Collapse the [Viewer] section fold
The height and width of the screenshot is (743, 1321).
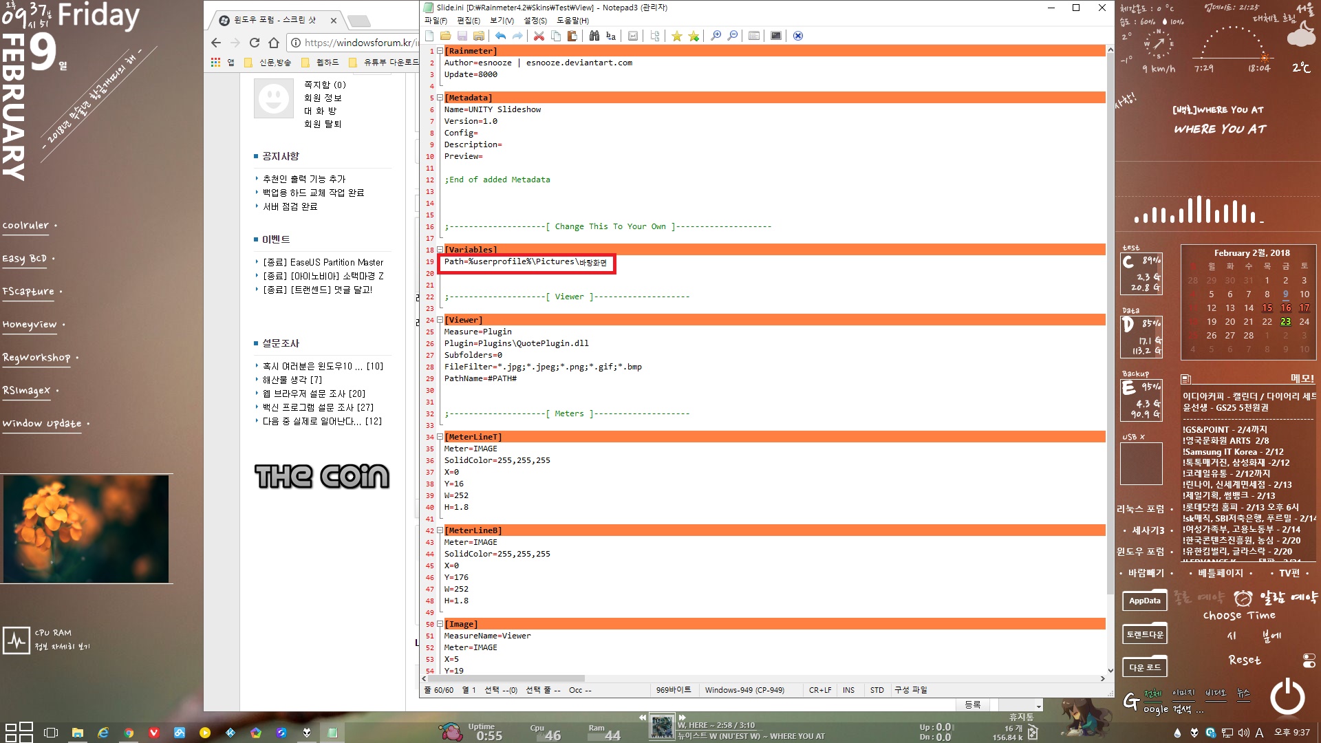(440, 320)
